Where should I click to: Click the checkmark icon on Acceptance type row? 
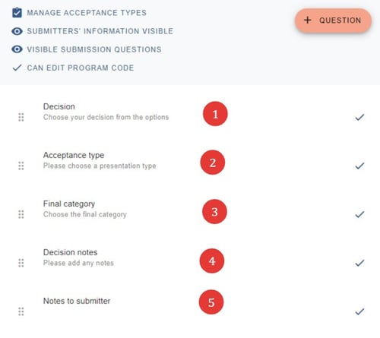pyautogui.click(x=359, y=166)
